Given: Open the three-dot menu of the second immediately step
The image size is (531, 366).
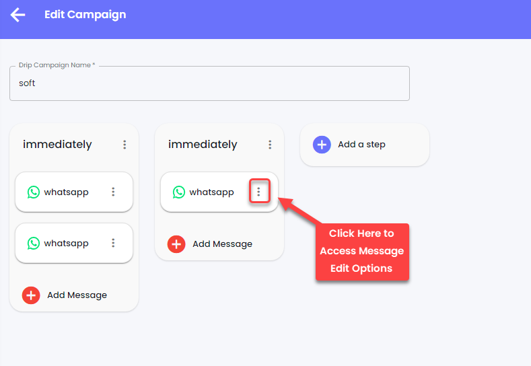Looking at the screenshot, I should tap(270, 145).
